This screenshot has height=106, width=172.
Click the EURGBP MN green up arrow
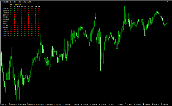[x=39, y=31]
